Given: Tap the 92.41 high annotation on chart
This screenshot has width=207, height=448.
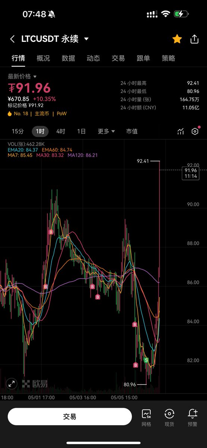Looking at the screenshot, I should tap(143, 161).
